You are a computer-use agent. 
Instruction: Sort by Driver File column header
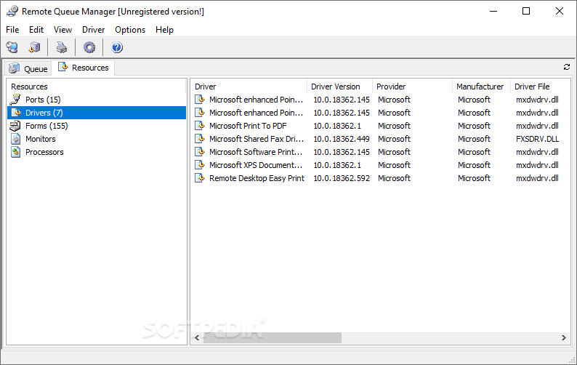pos(541,87)
